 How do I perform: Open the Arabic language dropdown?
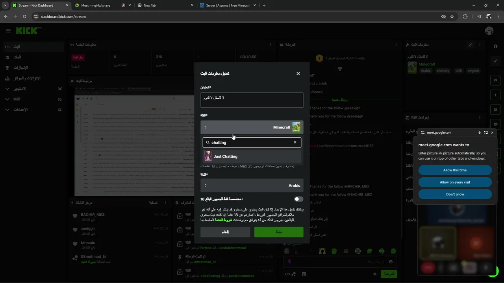coord(252,186)
